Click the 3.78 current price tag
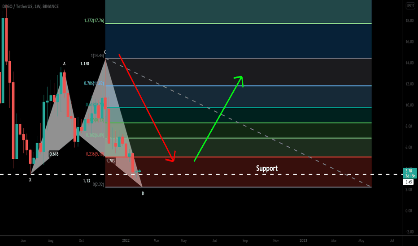 coord(409,173)
